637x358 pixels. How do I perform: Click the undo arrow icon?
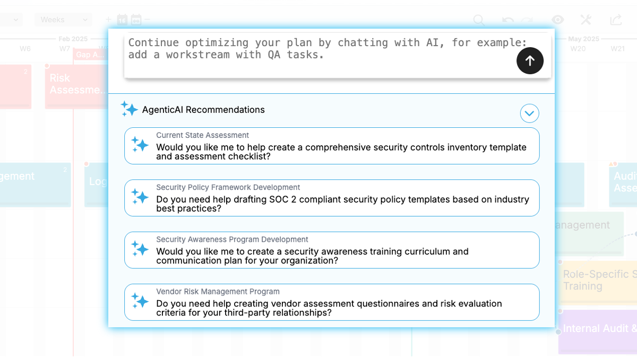[508, 20]
